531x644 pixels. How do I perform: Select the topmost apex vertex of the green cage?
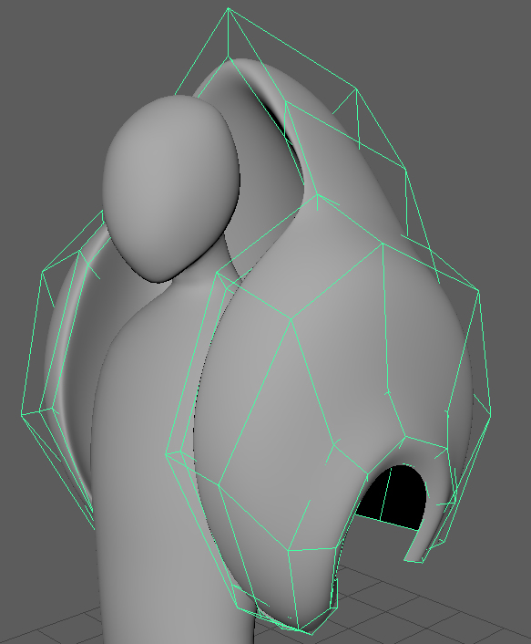pyautogui.click(x=228, y=8)
